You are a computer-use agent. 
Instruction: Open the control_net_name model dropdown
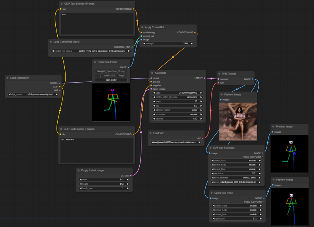click(91, 51)
